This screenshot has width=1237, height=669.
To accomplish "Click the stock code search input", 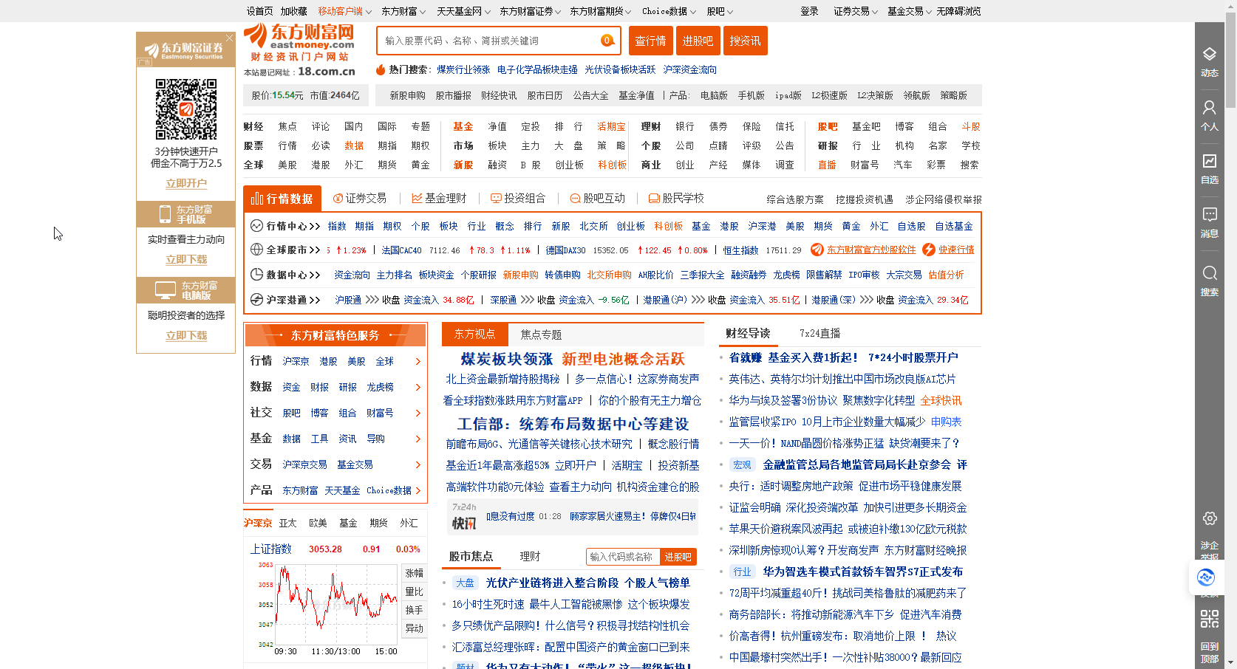I will tap(489, 41).
